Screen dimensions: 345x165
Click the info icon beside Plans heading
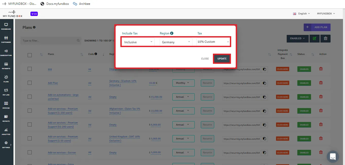tap(34, 27)
